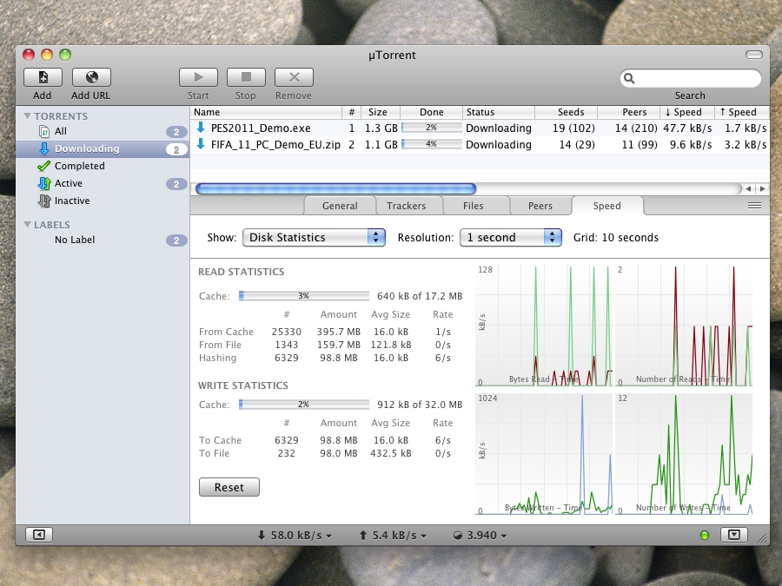The image size is (782, 586).
Task: Click the horizontal scroll left arrow
Action: [748, 189]
